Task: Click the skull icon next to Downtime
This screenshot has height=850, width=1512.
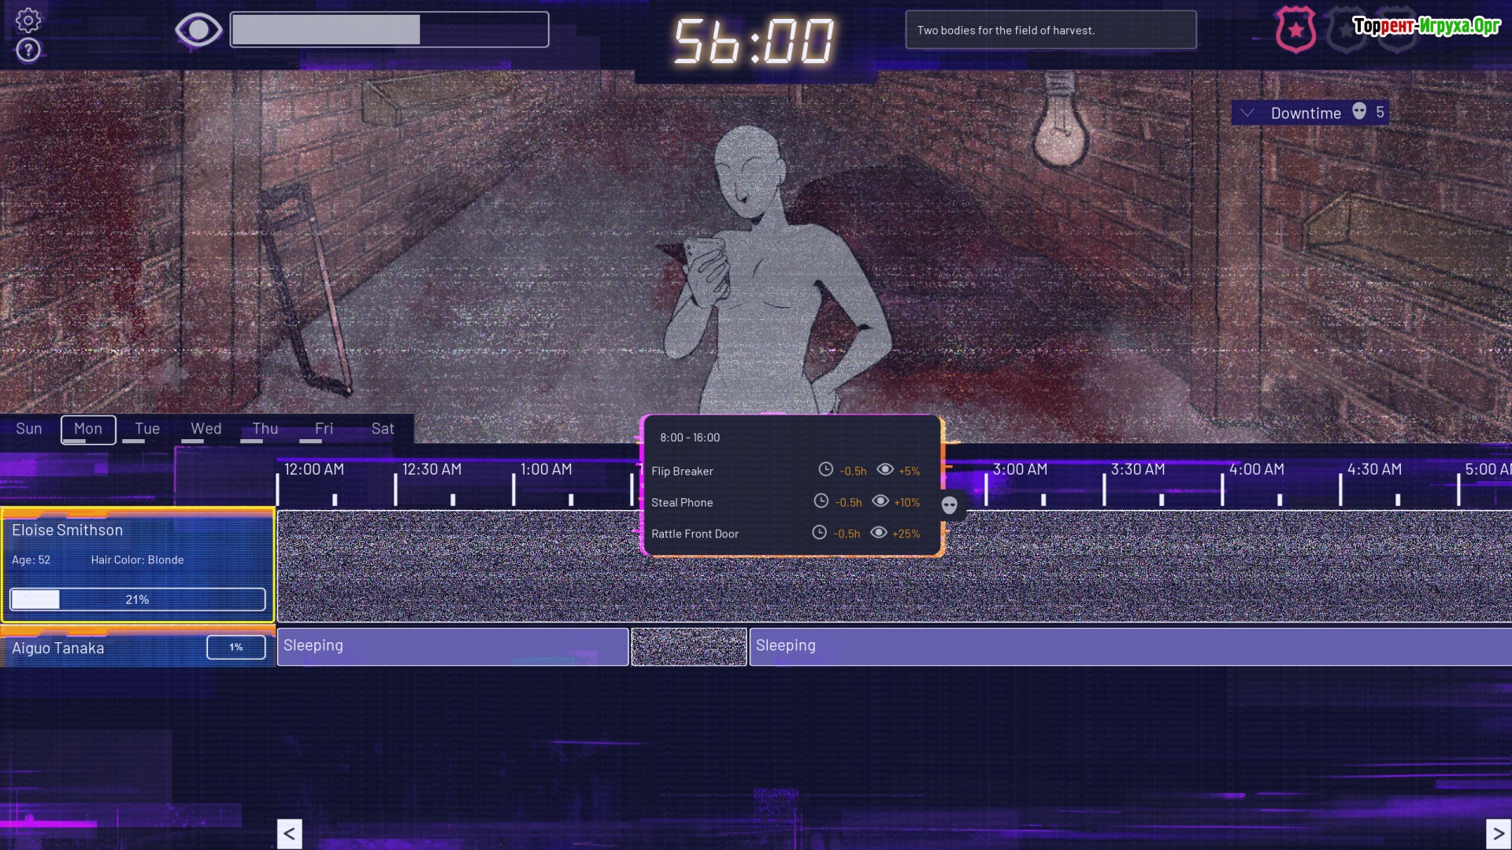Action: (1359, 112)
